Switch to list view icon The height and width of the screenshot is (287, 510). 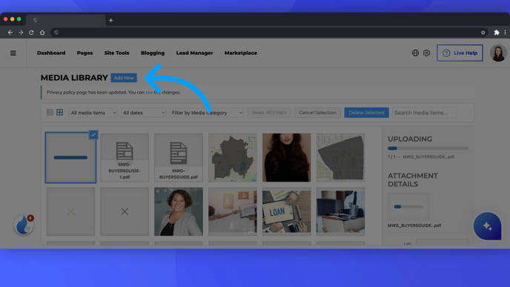click(x=50, y=113)
